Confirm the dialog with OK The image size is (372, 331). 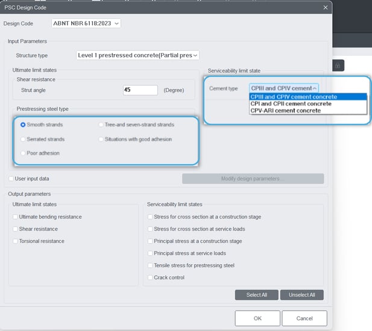click(x=257, y=318)
